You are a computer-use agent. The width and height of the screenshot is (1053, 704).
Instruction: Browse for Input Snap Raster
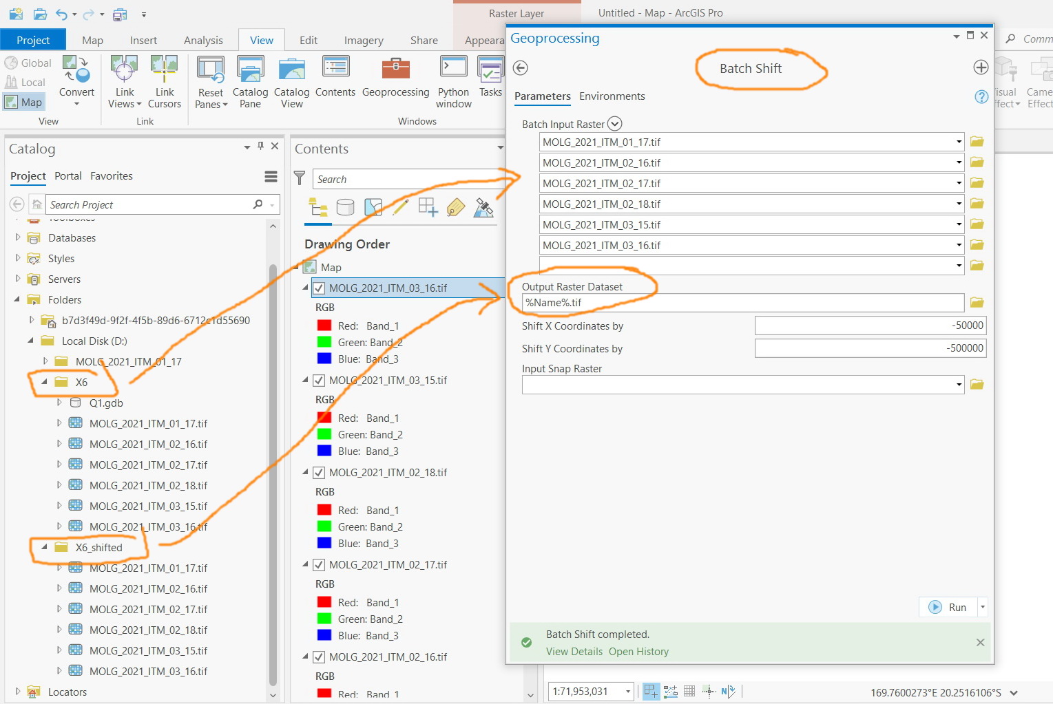click(x=977, y=384)
